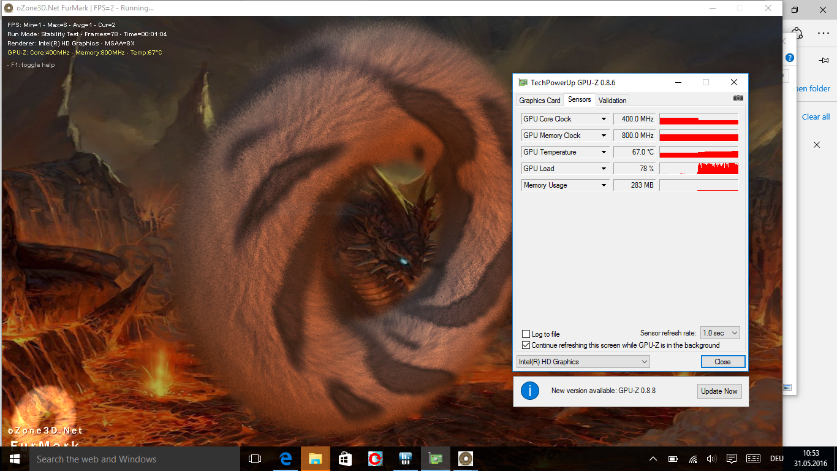The height and width of the screenshot is (471, 837).
Task: Open the GPU Memory Clock sensor dropdown
Action: point(604,136)
